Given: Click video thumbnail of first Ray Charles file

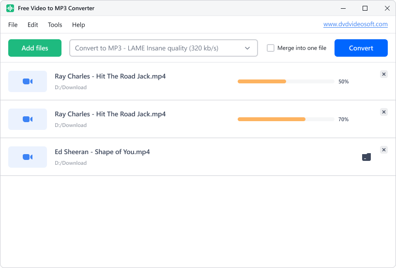Looking at the screenshot, I should 28,81.
